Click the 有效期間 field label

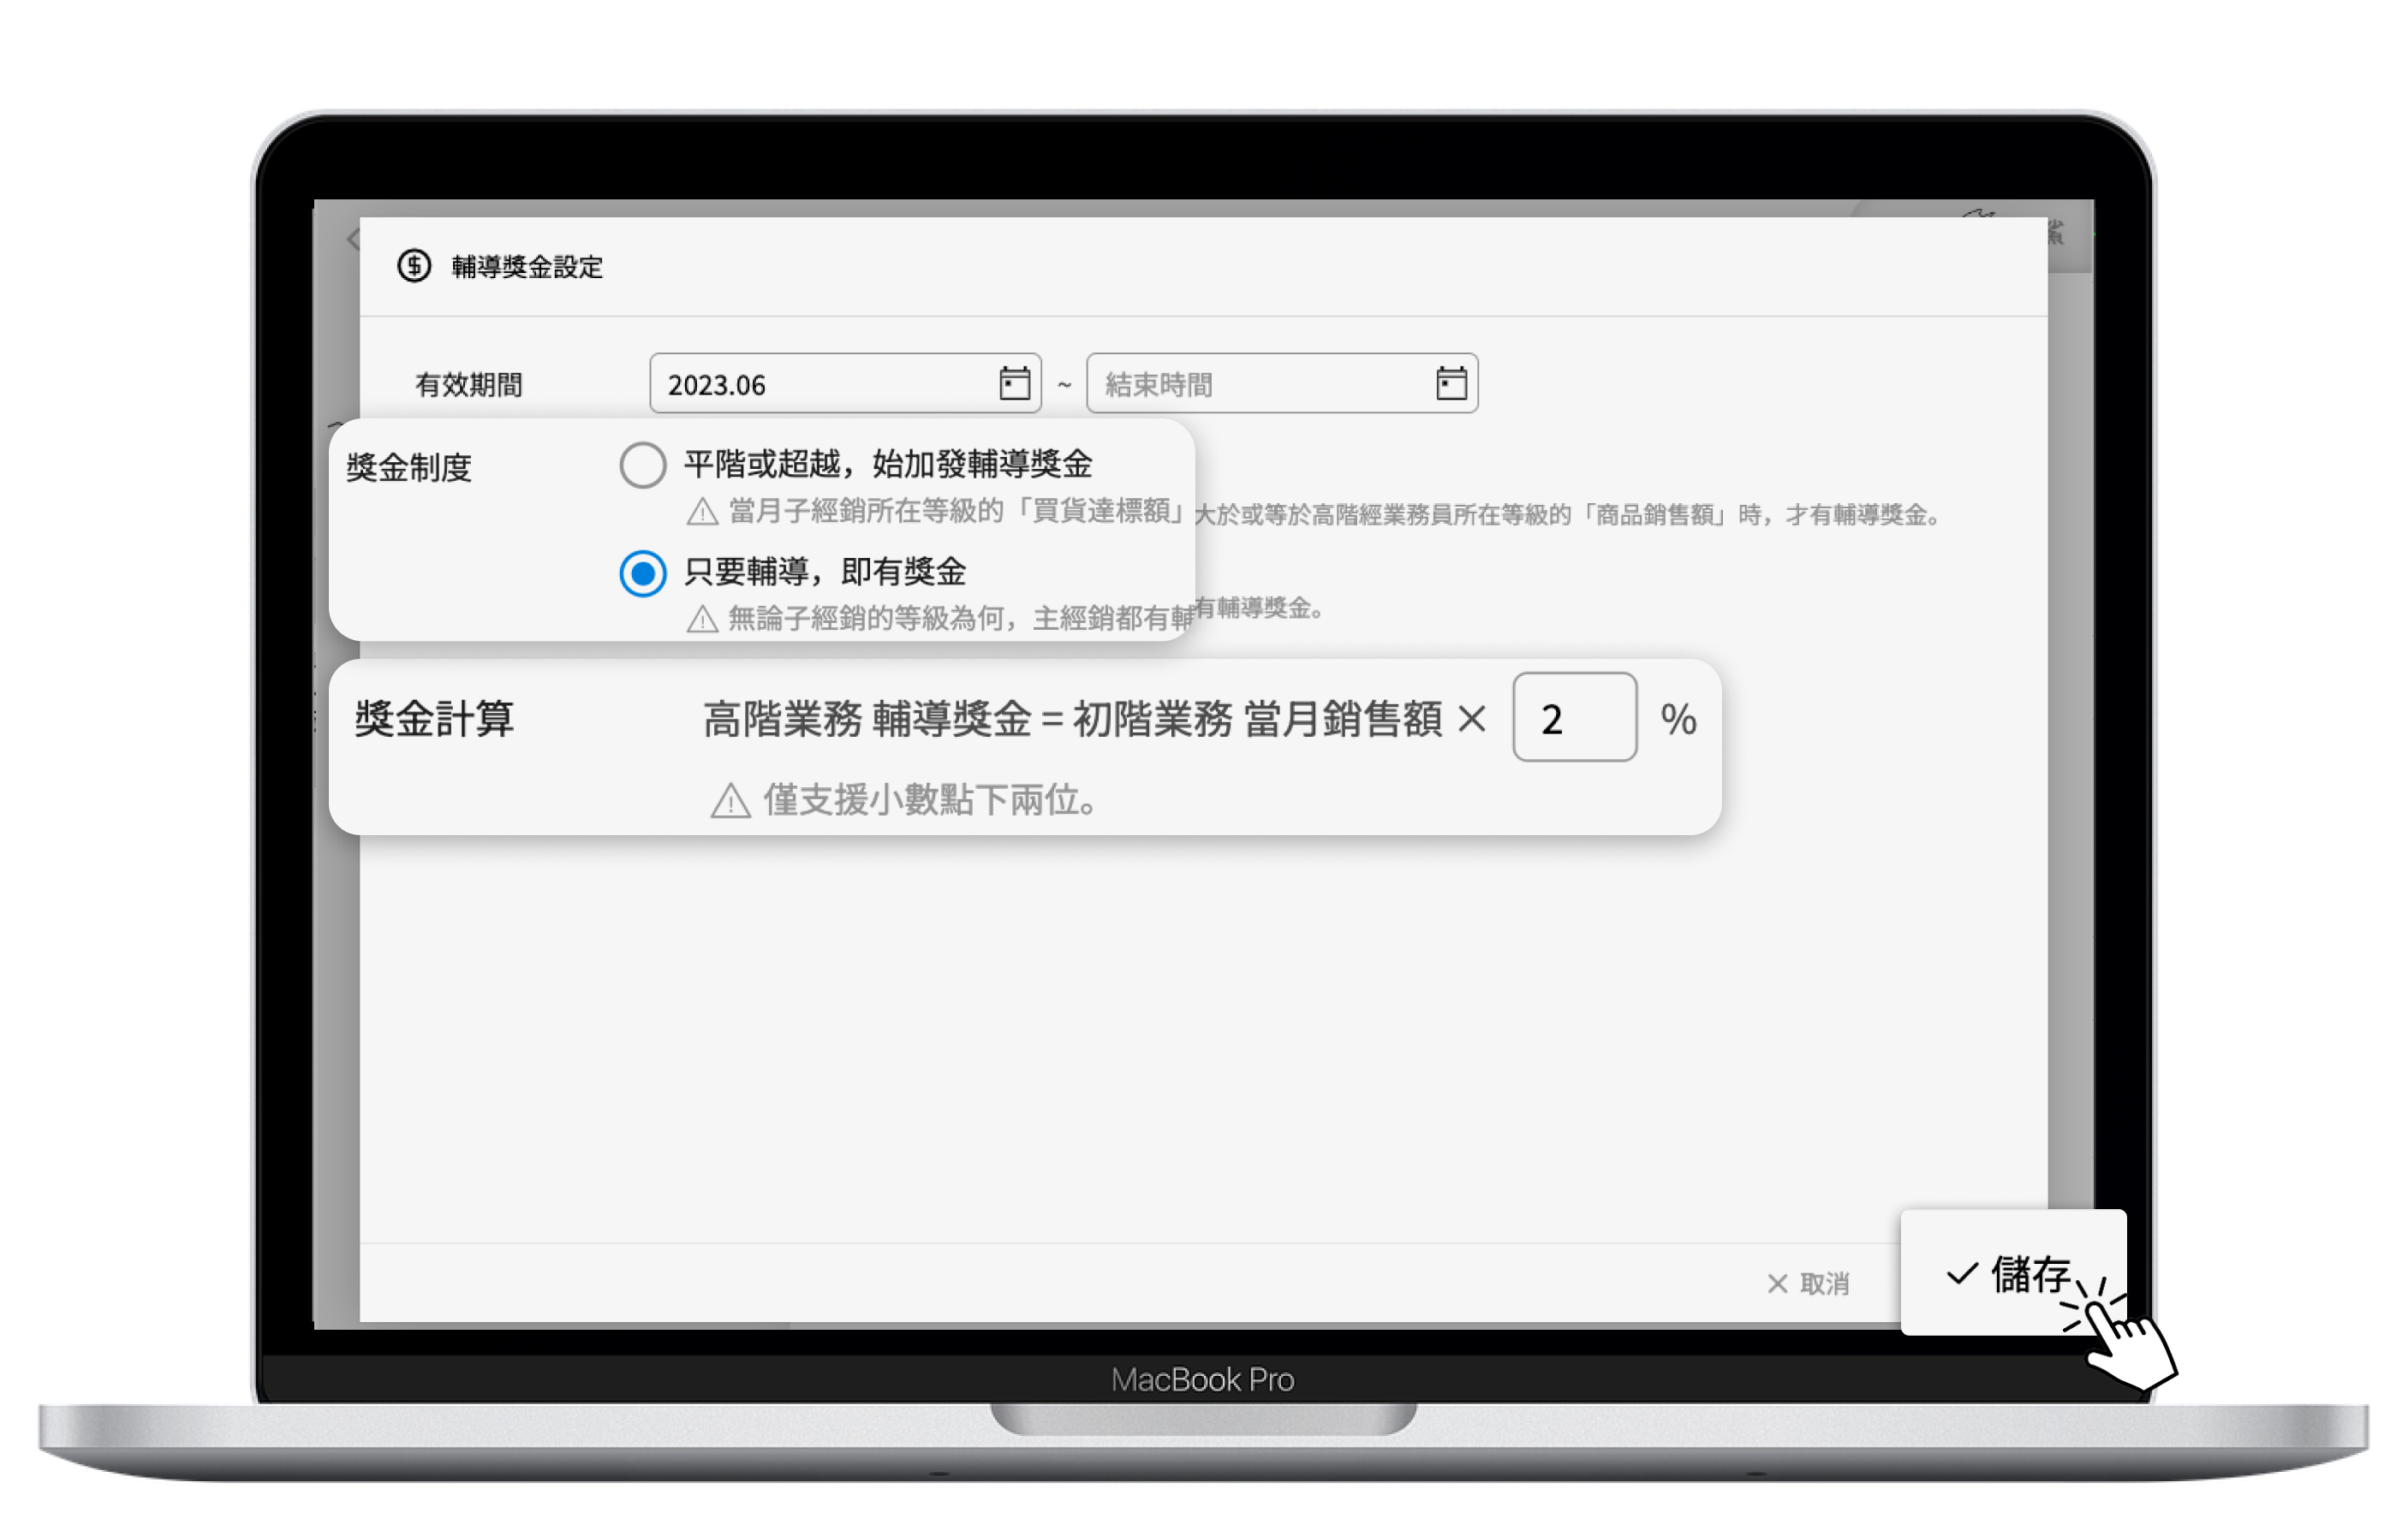[469, 385]
